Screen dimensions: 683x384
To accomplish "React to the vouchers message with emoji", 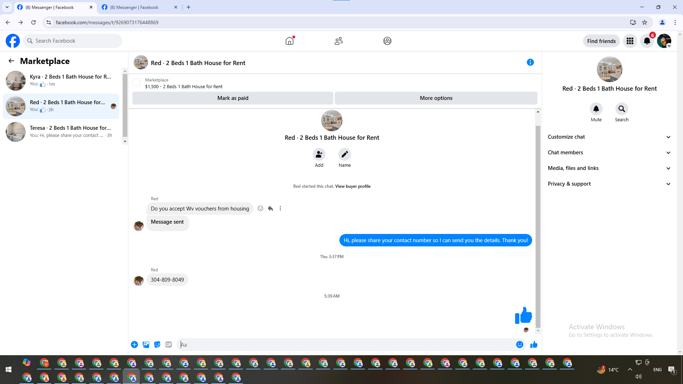I will [x=260, y=208].
